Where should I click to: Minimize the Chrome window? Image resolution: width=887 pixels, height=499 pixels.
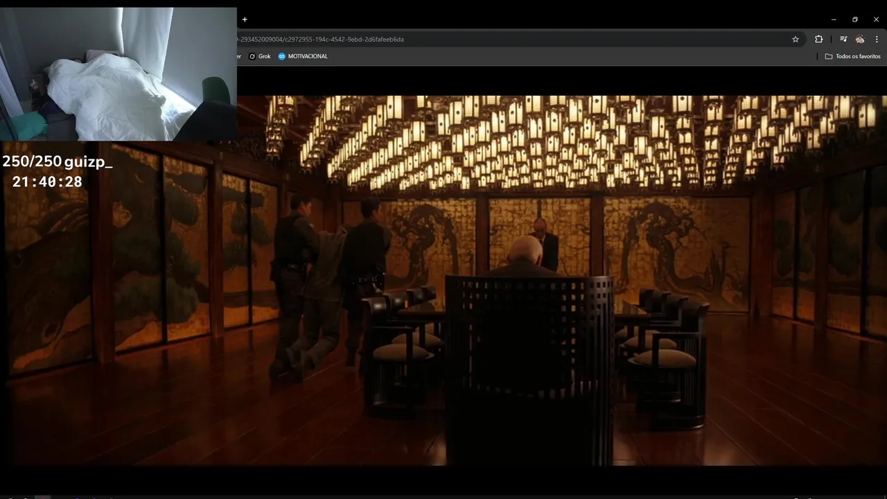tap(834, 19)
